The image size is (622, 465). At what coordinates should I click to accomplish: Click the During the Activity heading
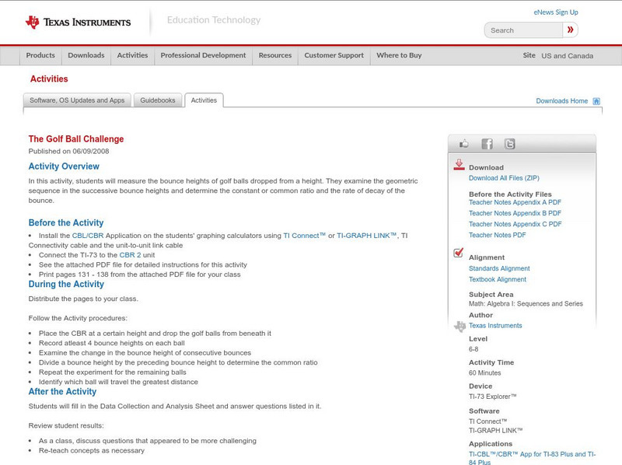click(x=66, y=284)
